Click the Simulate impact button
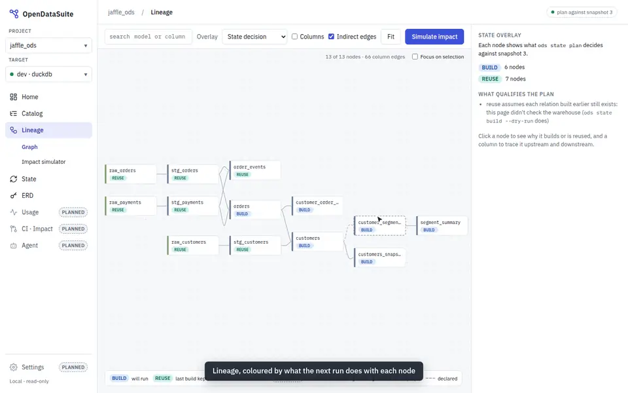The height and width of the screenshot is (393, 628). point(434,37)
